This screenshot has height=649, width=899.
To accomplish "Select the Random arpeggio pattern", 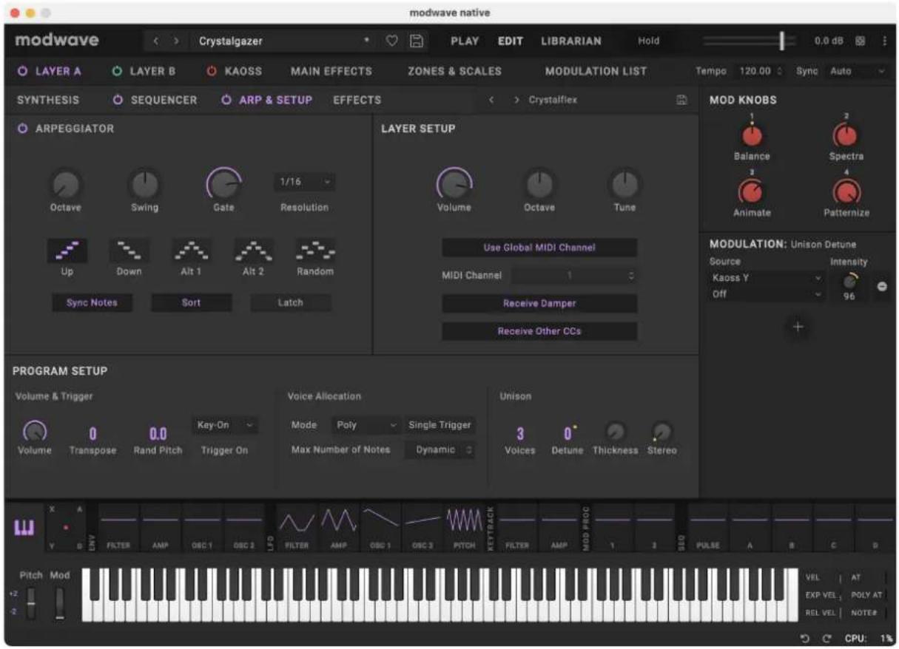I will pyautogui.click(x=315, y=251).
